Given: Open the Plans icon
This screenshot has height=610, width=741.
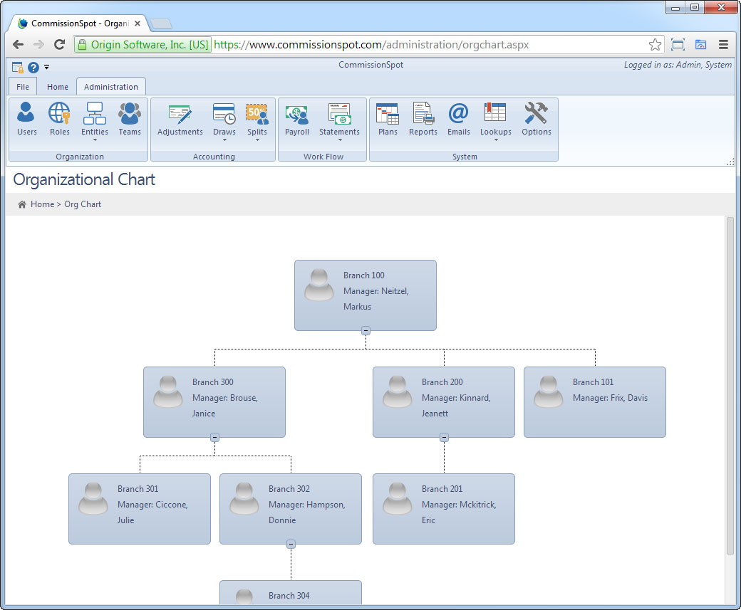Looking at the screenshot, I should pos(388,114).
